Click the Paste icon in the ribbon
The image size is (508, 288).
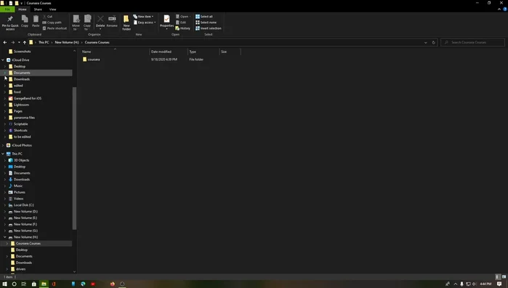coord(36,21)
